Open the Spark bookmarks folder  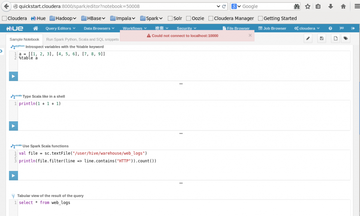[151, 18]
